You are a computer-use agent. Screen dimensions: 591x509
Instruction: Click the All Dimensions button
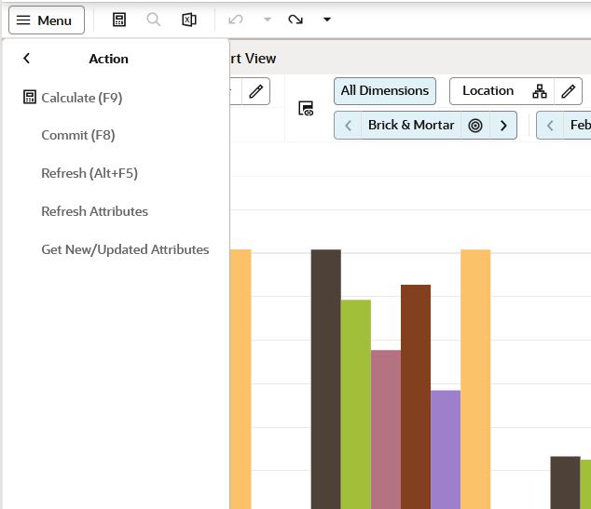pyautogui.click(x=385, y=91)
